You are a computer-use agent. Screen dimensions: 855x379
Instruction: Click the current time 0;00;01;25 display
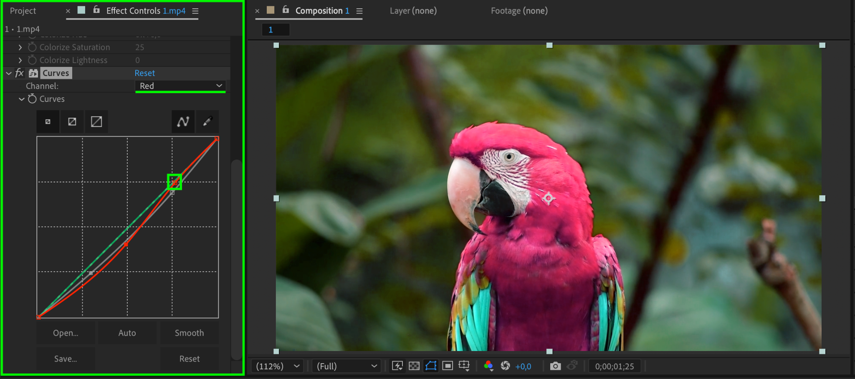coord(614,366)
